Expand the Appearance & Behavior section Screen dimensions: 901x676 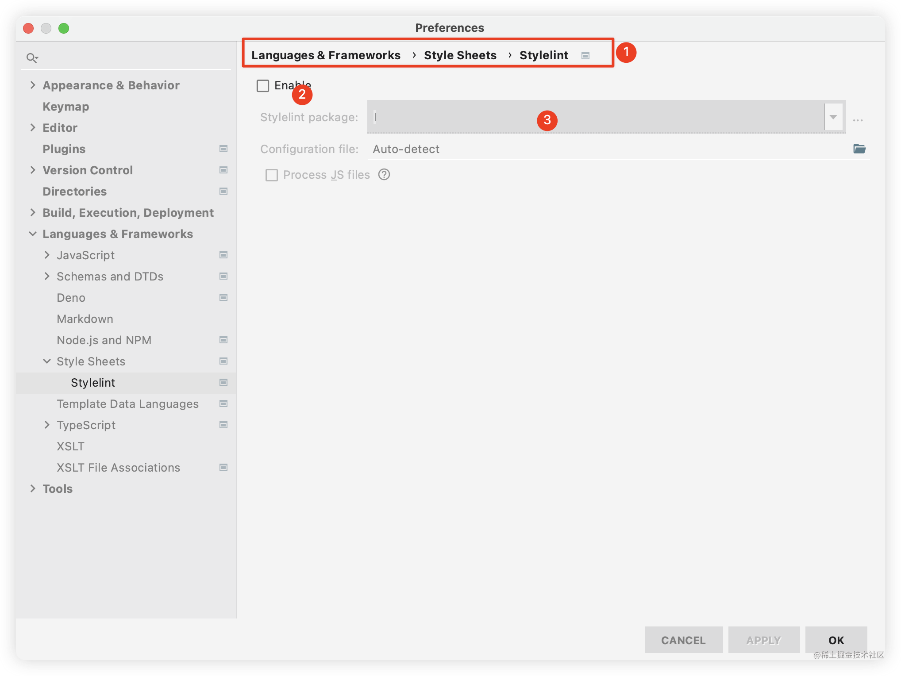[x=33, y=85]
